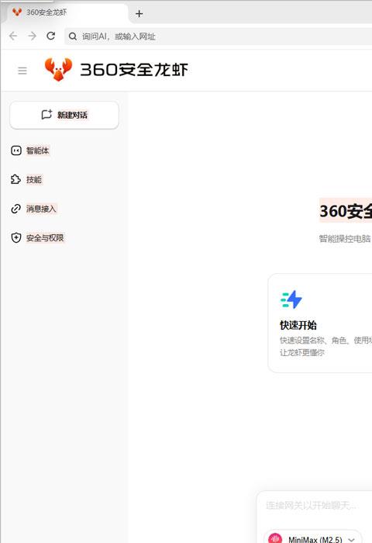Viewport: 372px width, 543px height.
Task: Click the 消息接入 link icon
Action: click(x=16, y=209)
